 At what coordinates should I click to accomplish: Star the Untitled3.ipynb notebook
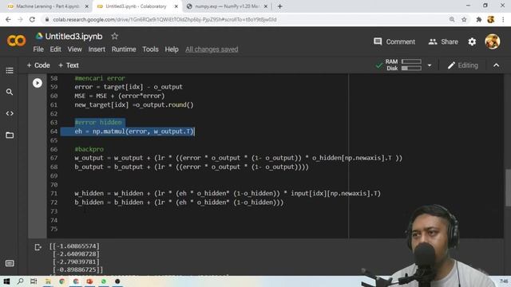point(114,36)
